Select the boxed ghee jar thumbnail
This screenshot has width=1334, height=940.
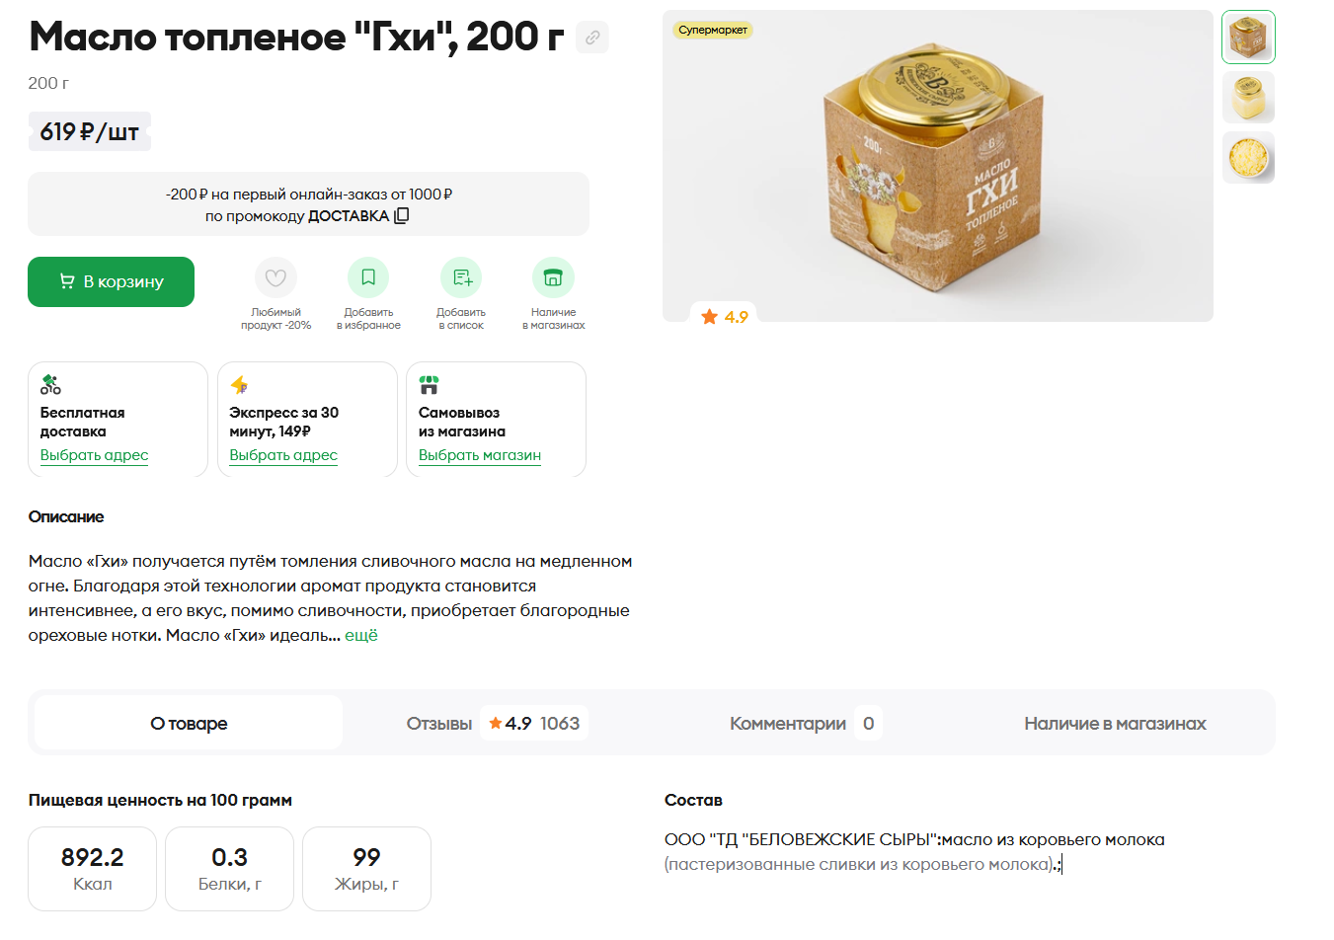point(1248,38)
